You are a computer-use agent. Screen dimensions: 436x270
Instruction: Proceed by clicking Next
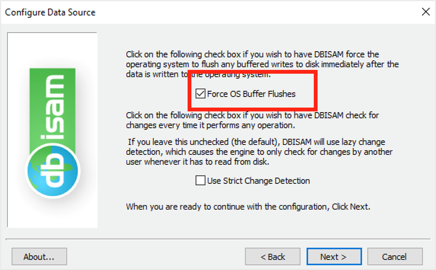coord(333,257)
